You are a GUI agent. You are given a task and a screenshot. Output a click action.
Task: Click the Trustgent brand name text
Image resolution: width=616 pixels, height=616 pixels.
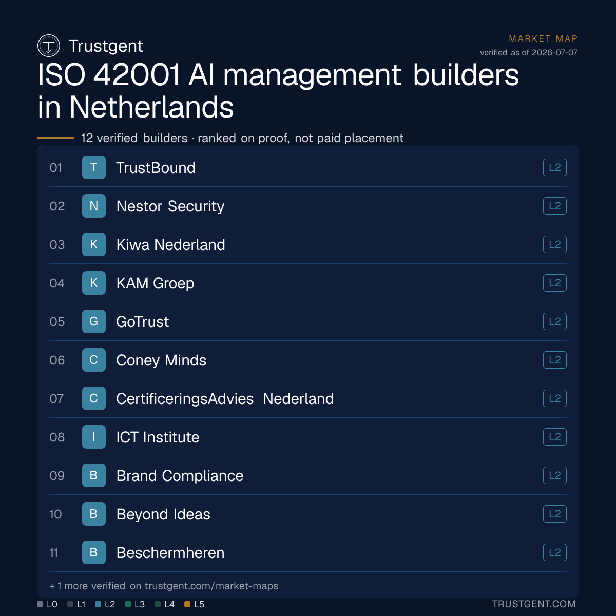click(106, 46)
